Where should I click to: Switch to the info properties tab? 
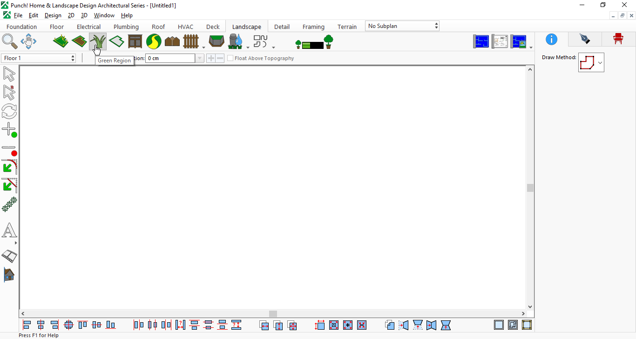pyautogui.click(x=551, y=39)
